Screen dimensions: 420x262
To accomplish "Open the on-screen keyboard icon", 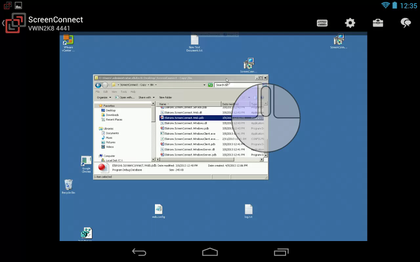I will [322, 23].
